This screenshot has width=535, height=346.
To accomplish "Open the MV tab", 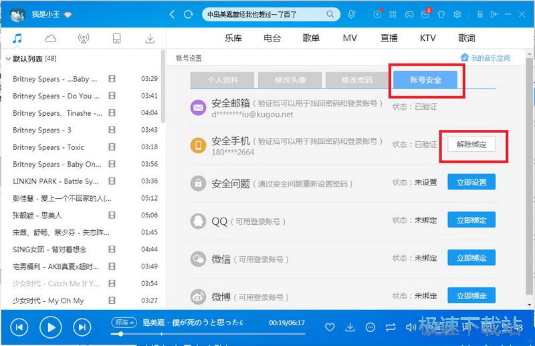I will (350, 38).
